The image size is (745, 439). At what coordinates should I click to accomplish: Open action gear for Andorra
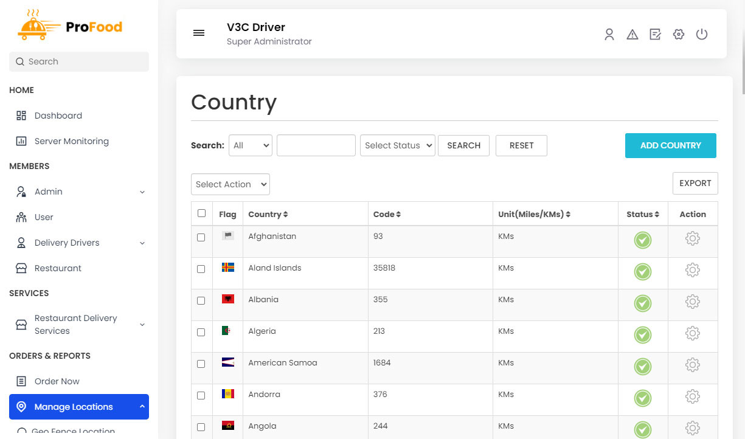[693, 396]
